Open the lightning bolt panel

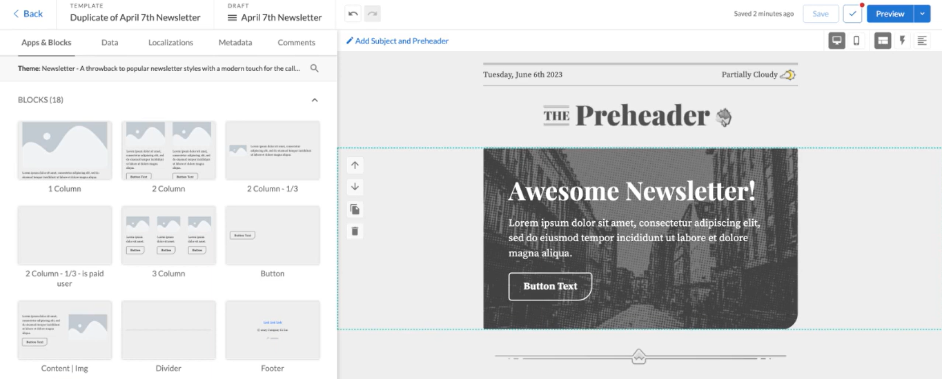[902, 41]
